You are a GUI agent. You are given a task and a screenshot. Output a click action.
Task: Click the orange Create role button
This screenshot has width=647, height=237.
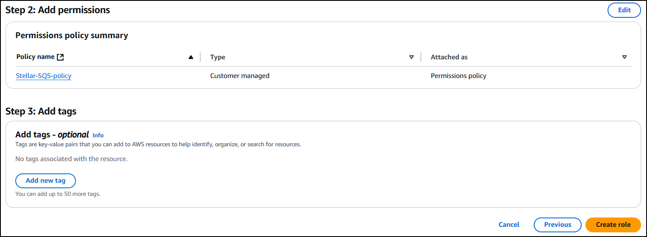(613, 225)
